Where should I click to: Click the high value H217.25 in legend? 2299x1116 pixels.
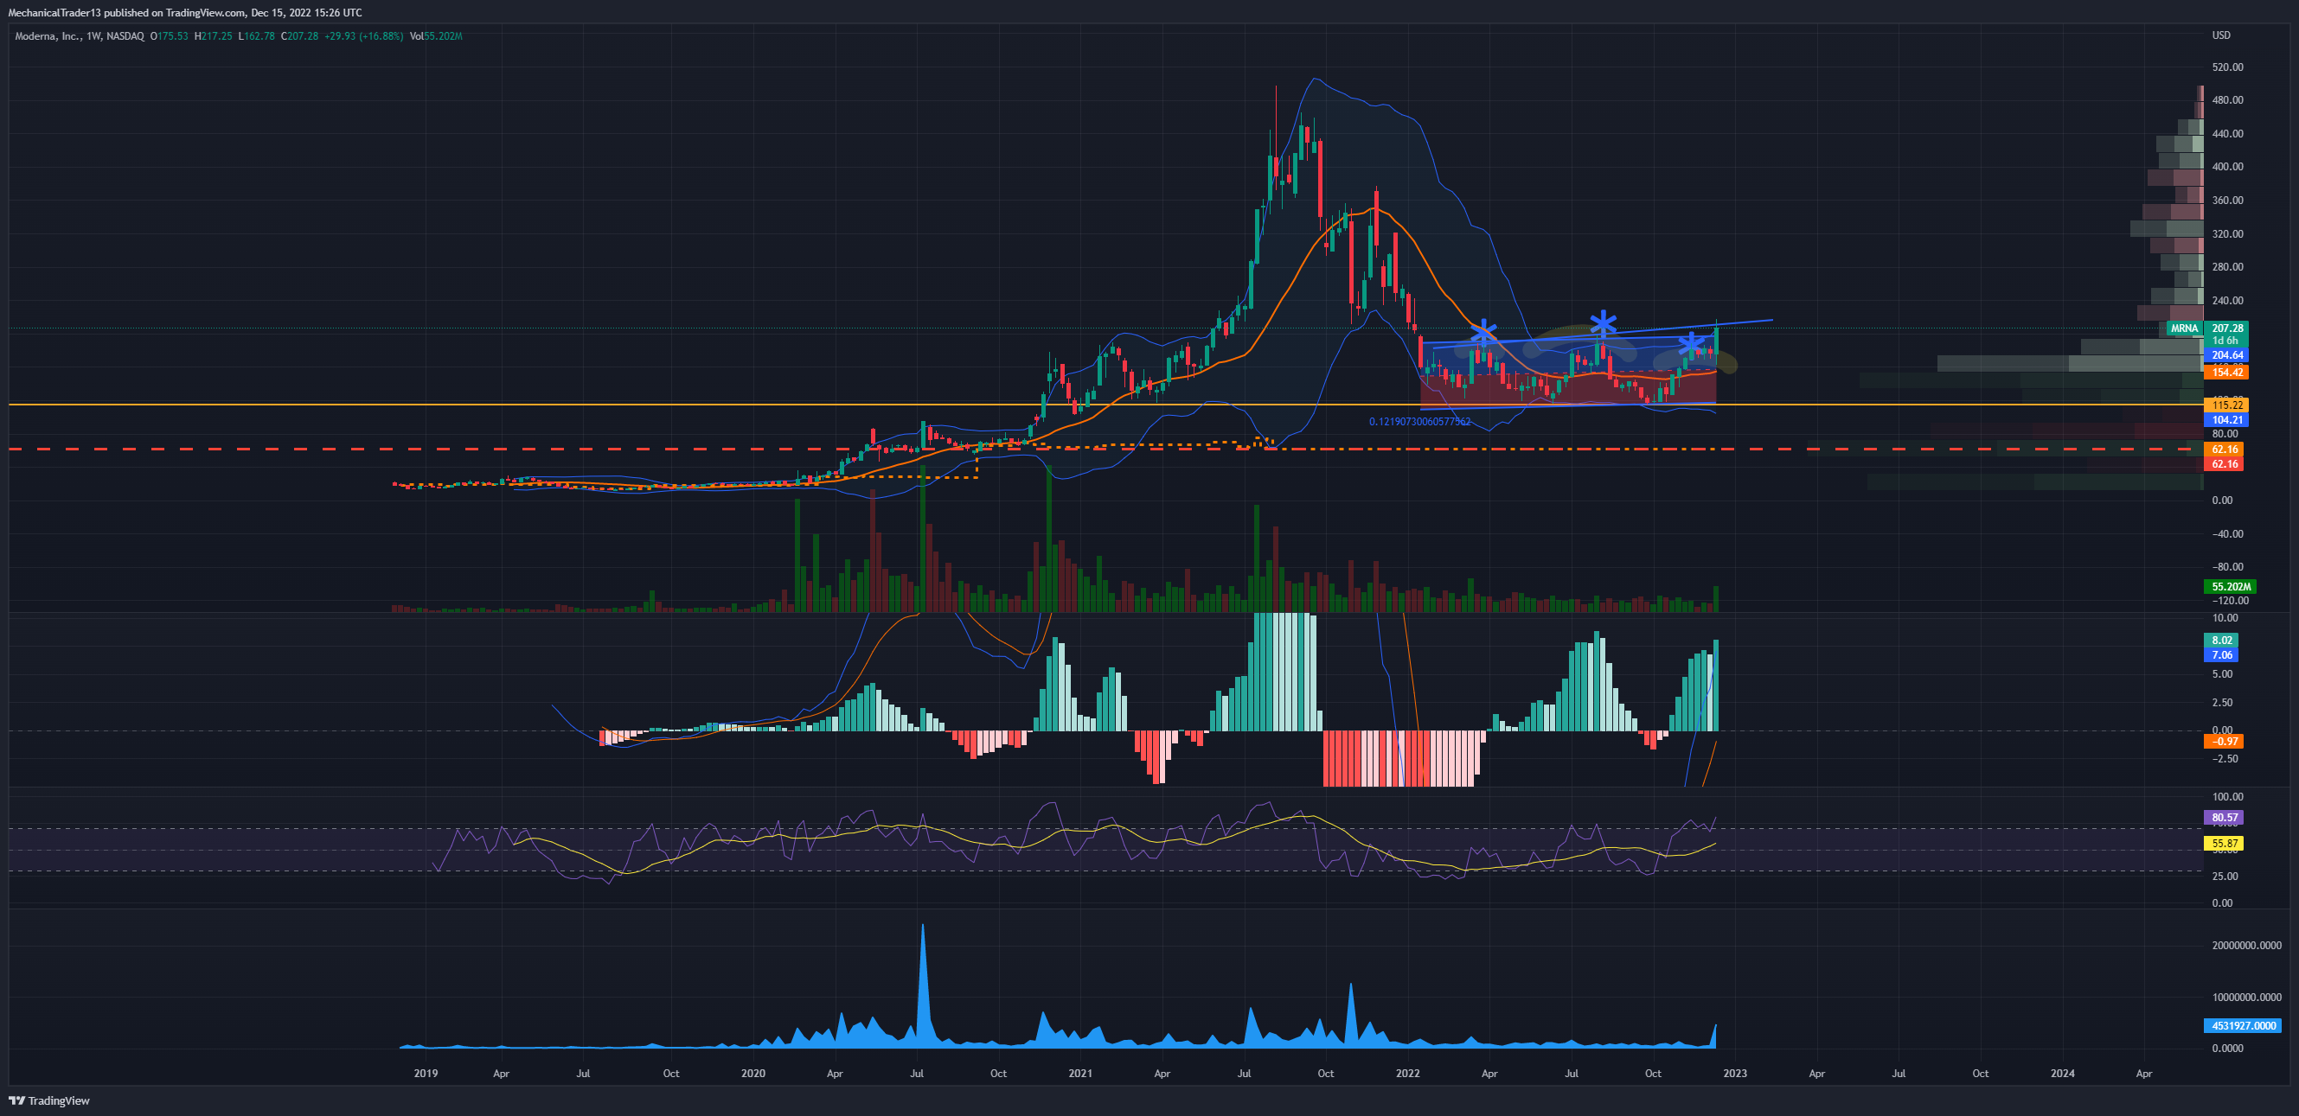(x=213, y=36)
